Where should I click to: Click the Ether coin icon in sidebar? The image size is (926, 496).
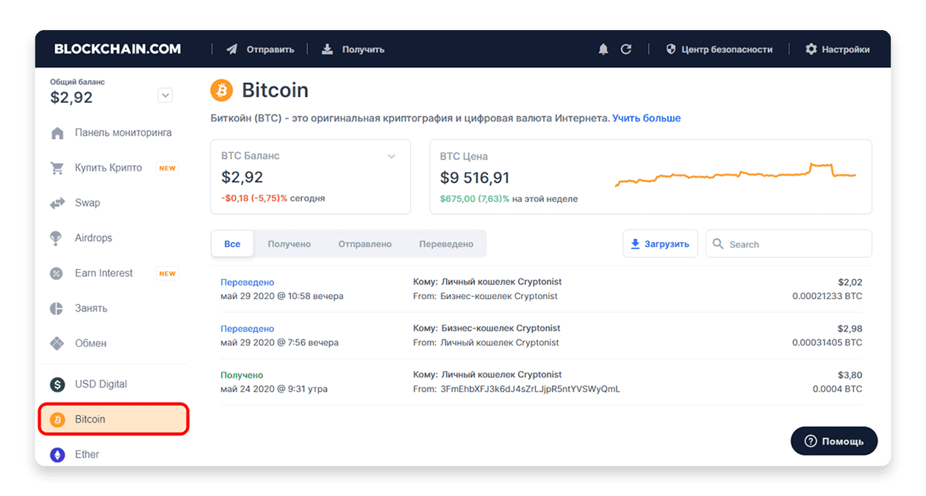click(x=57, y=455)
